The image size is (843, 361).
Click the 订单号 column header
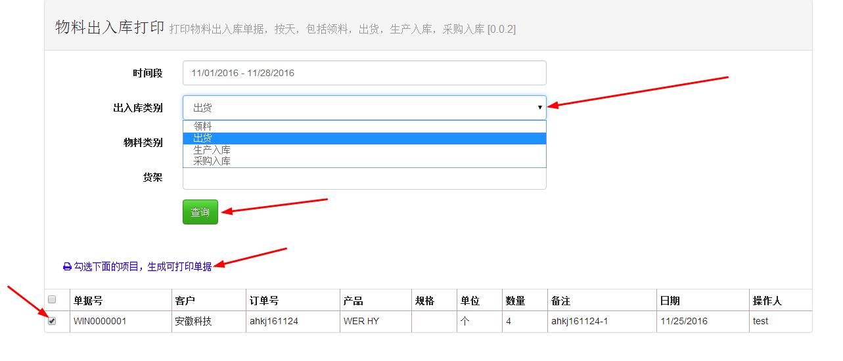point(264,301)
